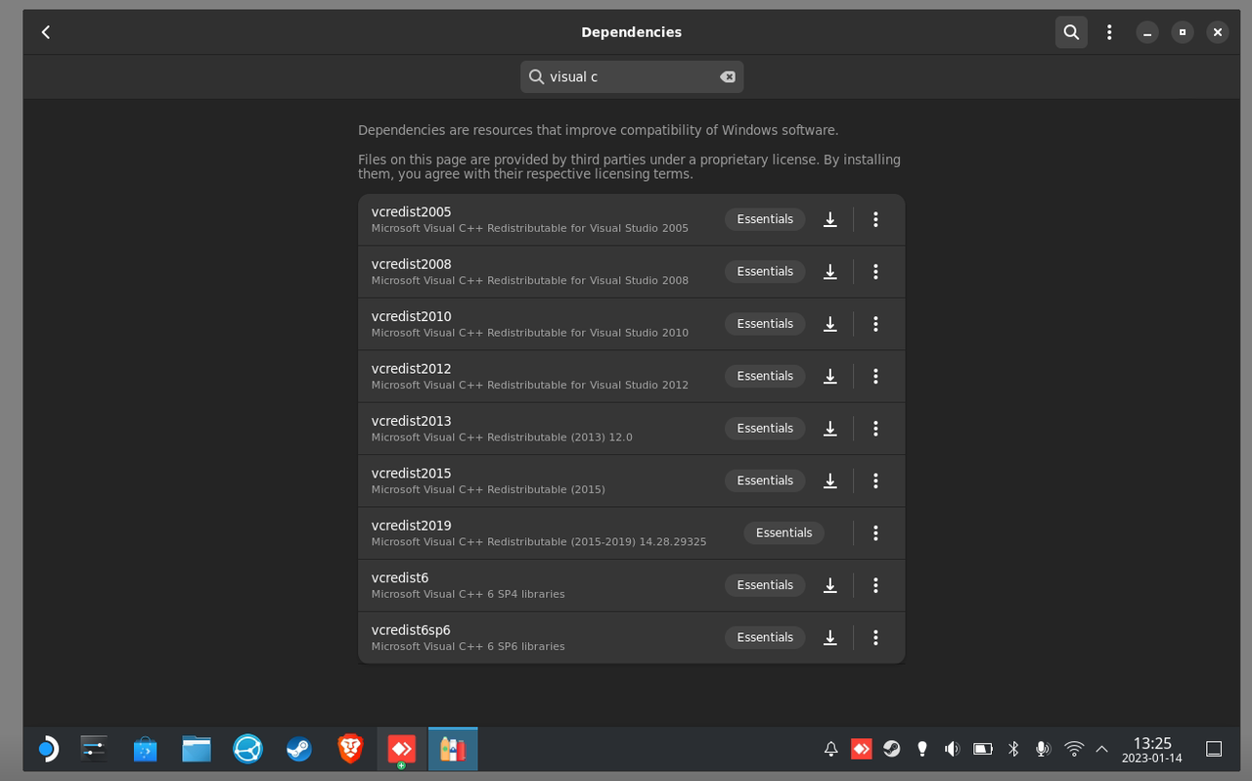Open Wi-Fi networks in system tray
1252x781 pixels.
pos(1074,750)
